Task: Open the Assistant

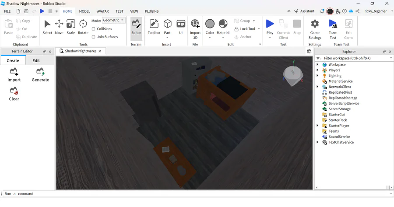Action: [304, 11]
